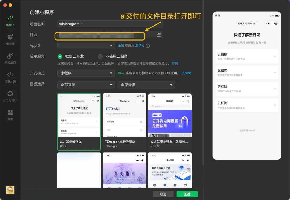This screenshot has height=200, width=290.
Task: Open the 多端应用 sidebar section
Action: point(10,59)
